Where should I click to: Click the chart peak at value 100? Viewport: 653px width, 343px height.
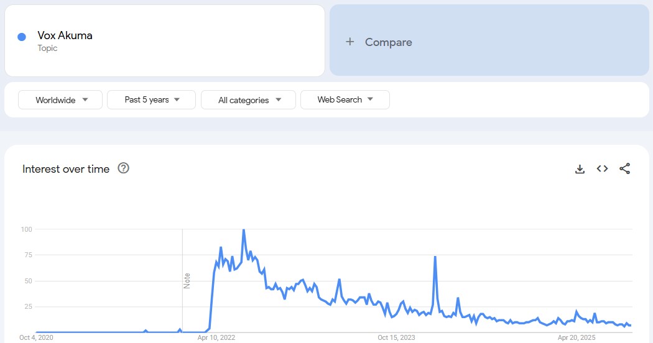coord(243,230)
